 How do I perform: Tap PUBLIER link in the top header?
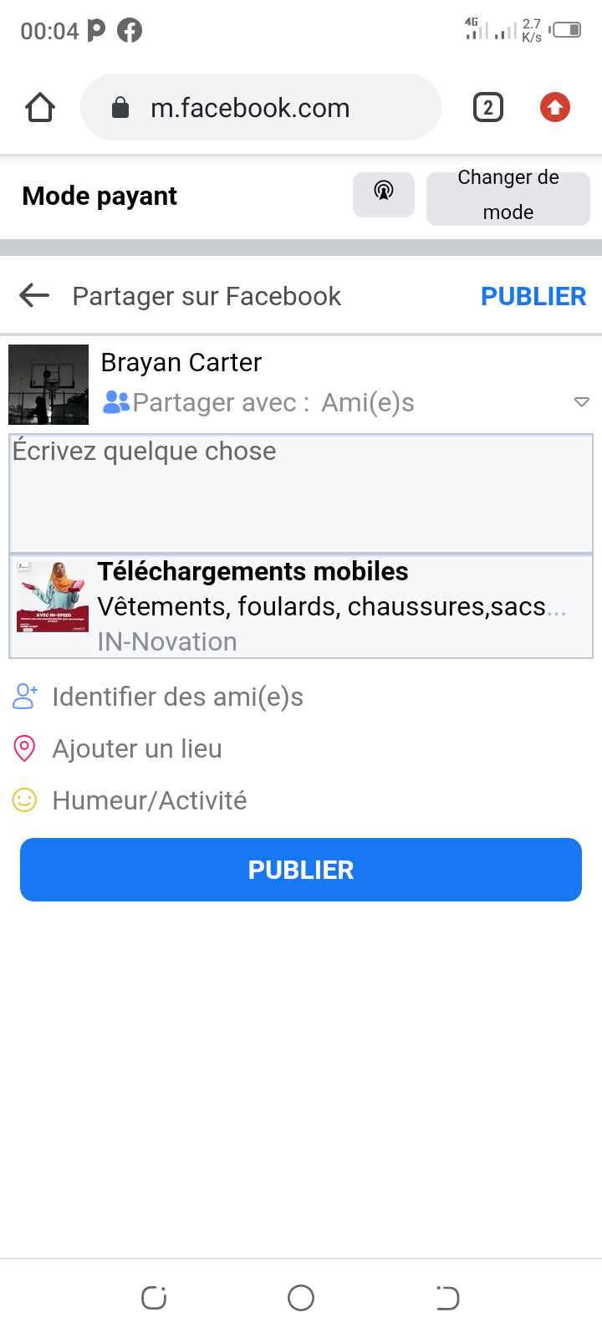pyautogui.click(x=533, y=296)
